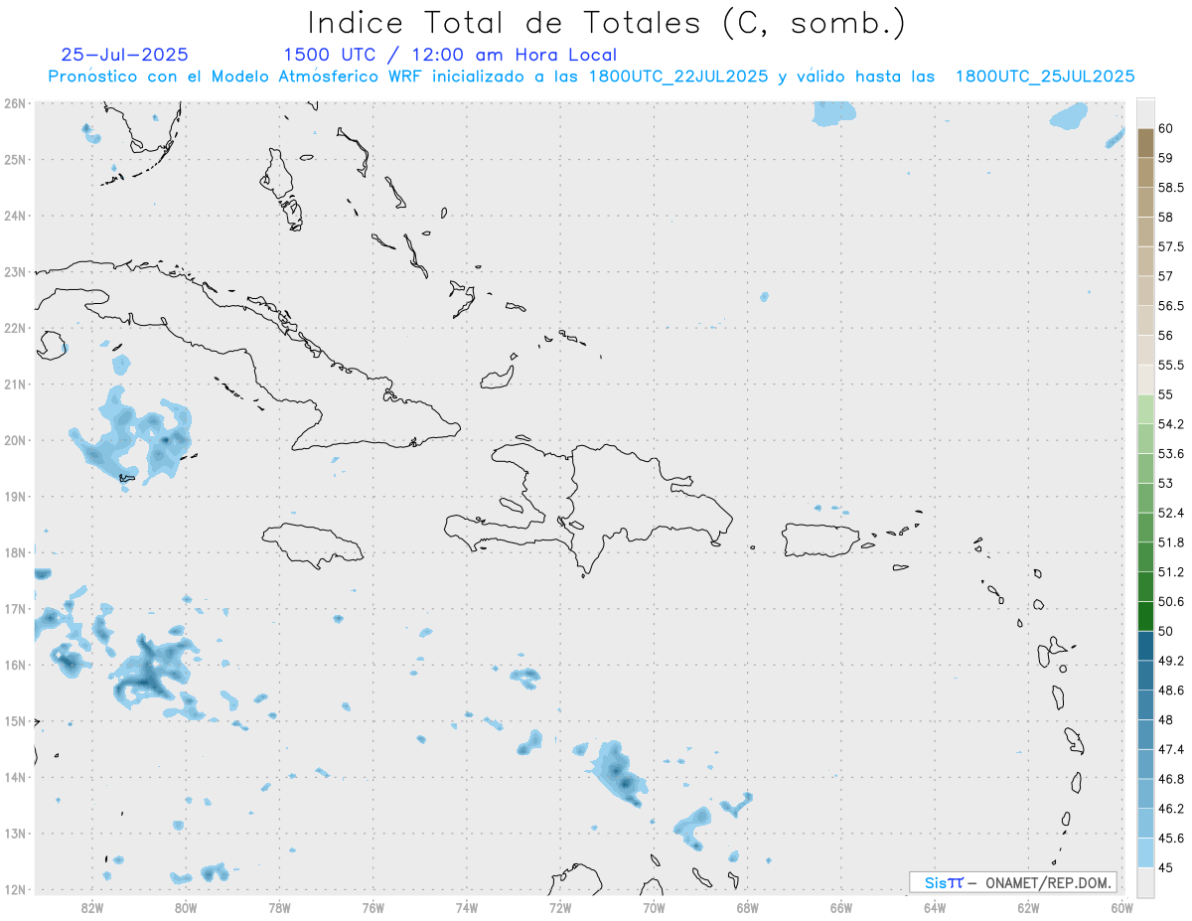
Task: Click the colorbar value "55"
Action: pyautogui.click(x=1165, y=394)
